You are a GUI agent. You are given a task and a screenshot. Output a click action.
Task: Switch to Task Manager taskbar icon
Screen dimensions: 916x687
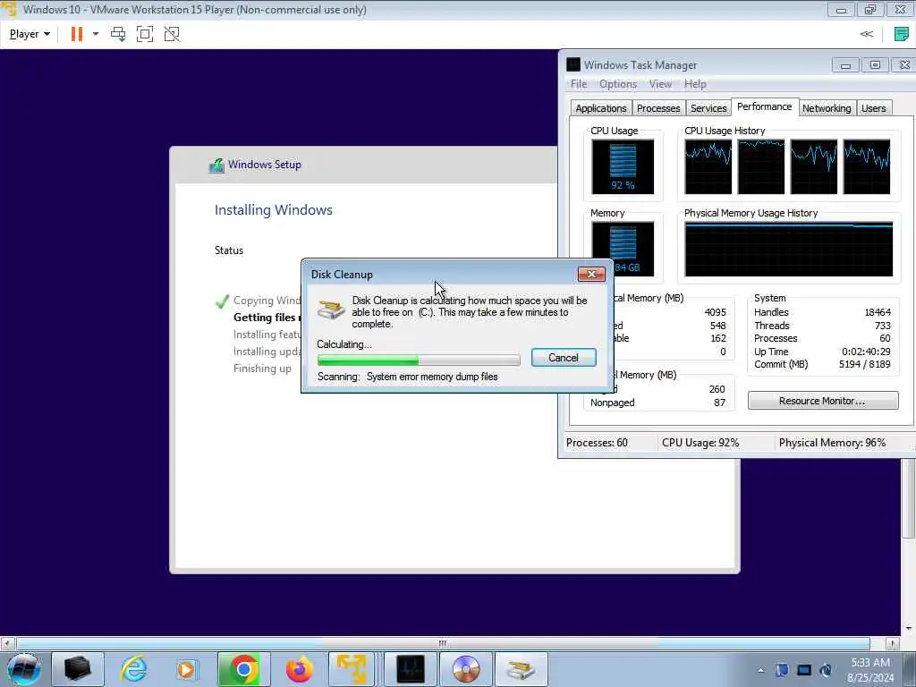410,669
